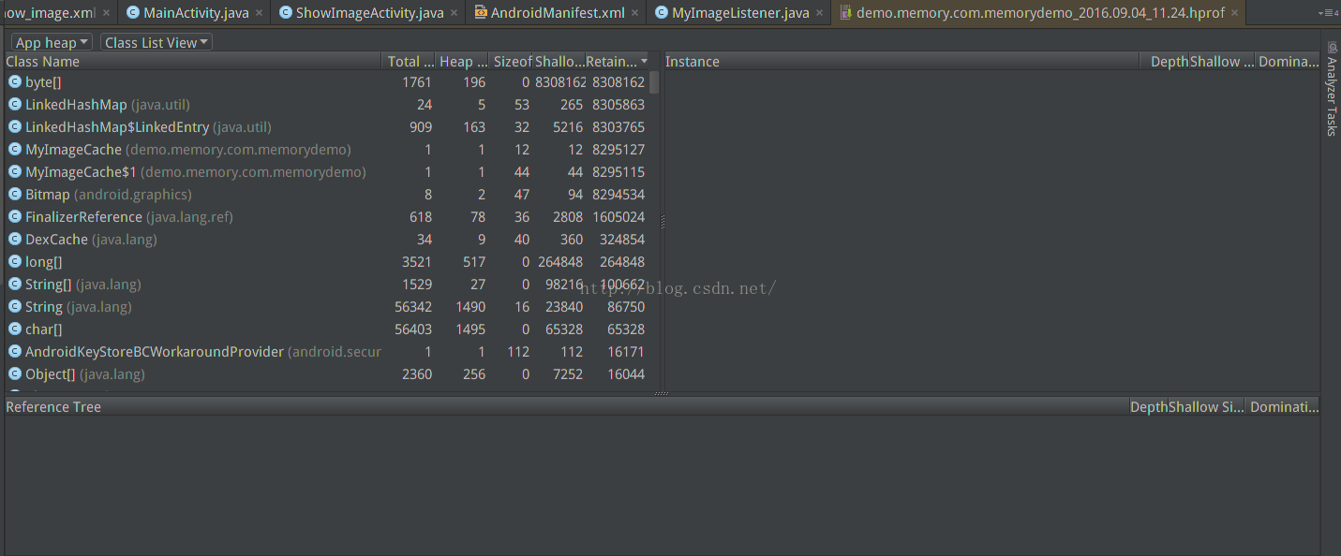Close the MyImageListener.java tab
1341x556 pixels.
click(820, 13)
